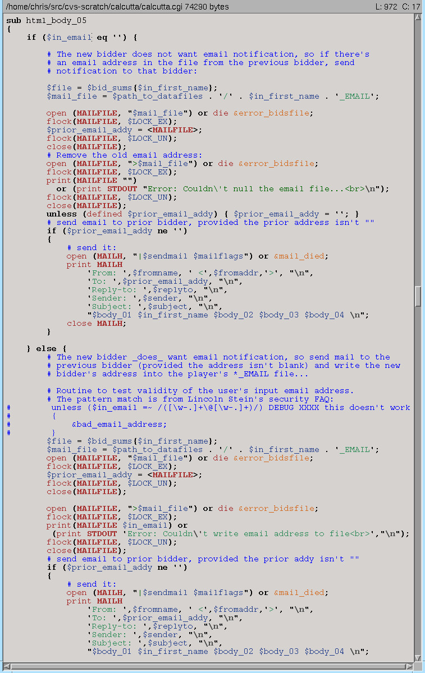Viewport: 425px width, 673px height.
Task: Click the 'unless (defined $prior_email_addy)' line
Action: [x=203, y=214]
